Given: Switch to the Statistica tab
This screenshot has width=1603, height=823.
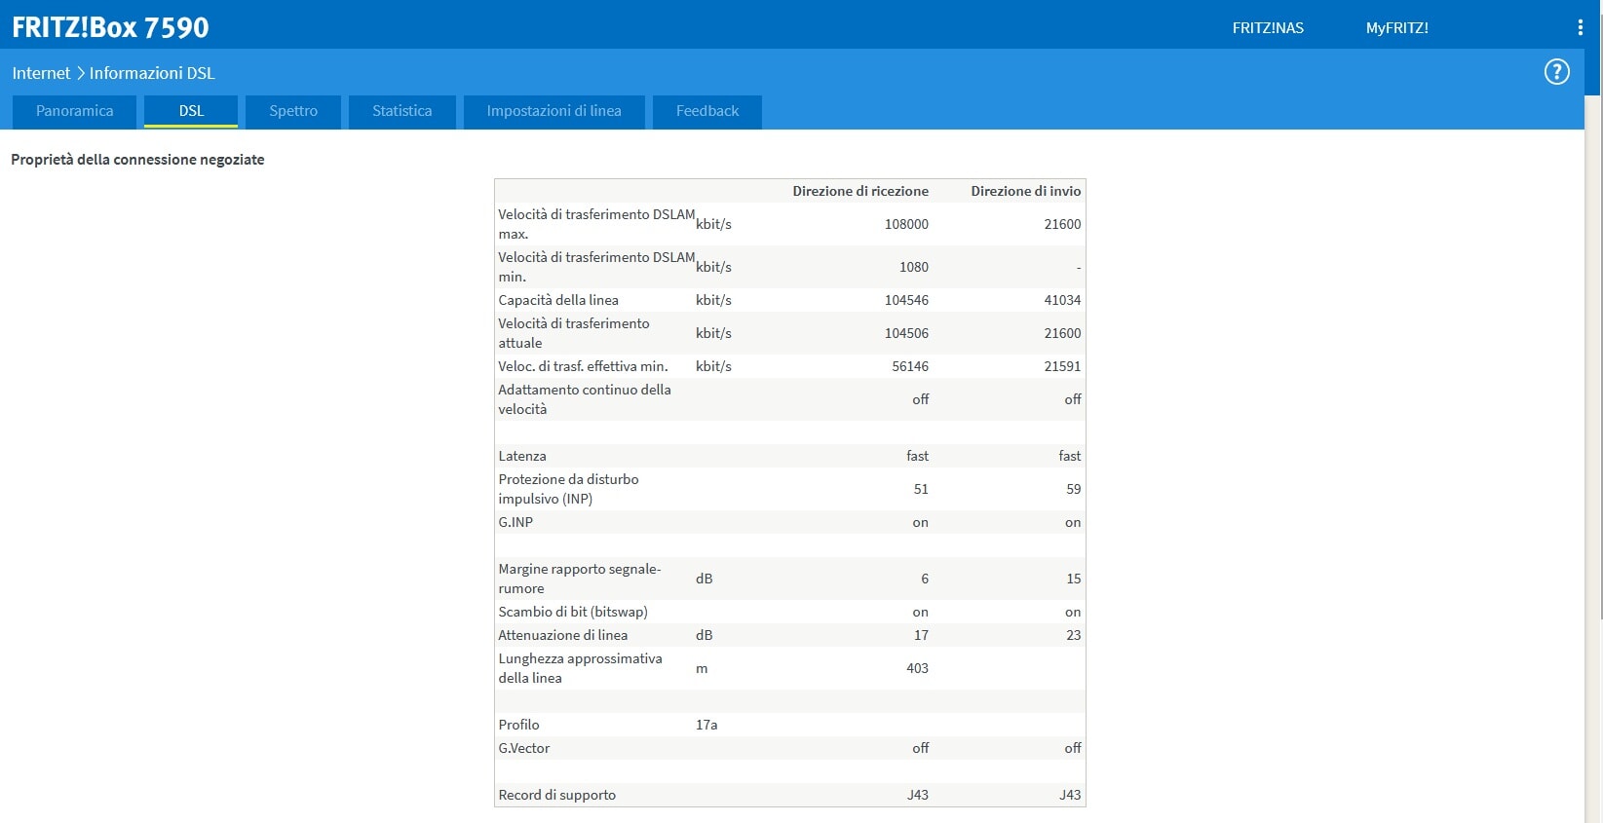Looking at the screenshot, I should 401,111.
